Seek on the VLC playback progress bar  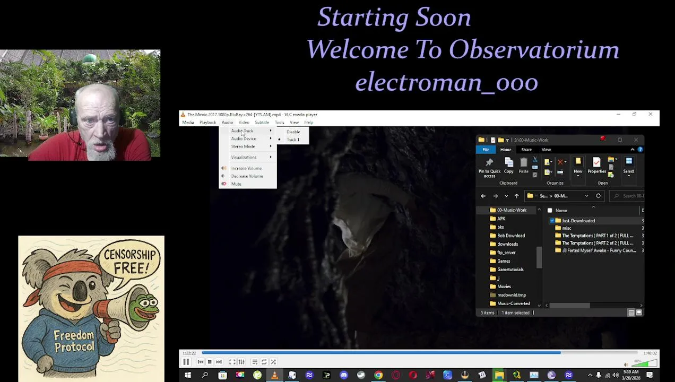419,352
